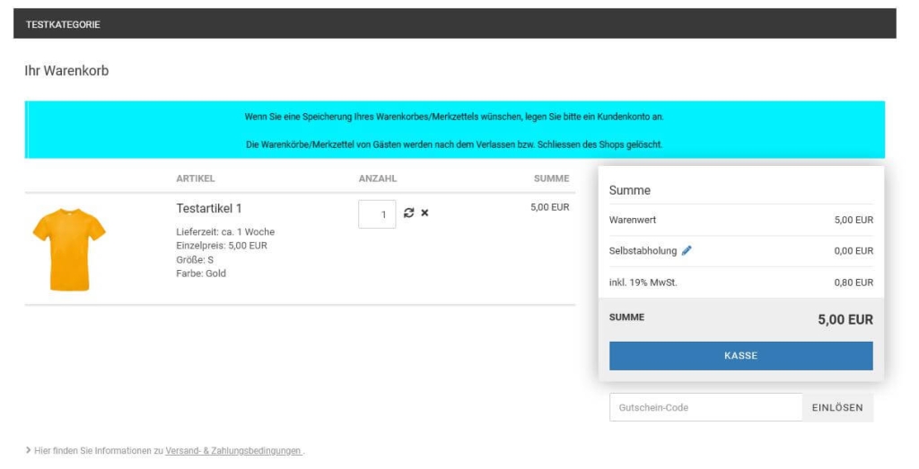919x469 pixels.
Task: Open the orange T-shirt product image
Action: [69, 248]
